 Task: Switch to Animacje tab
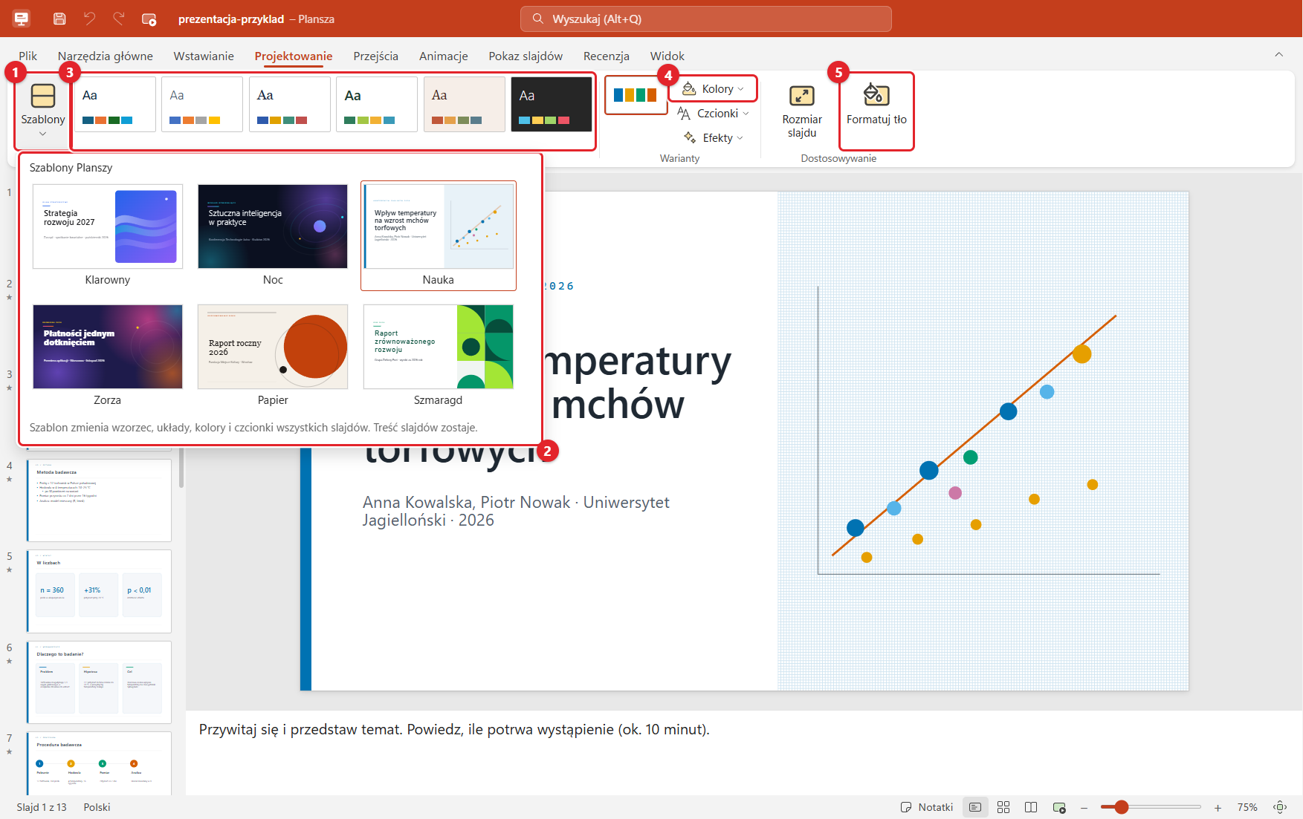[444, 56]
